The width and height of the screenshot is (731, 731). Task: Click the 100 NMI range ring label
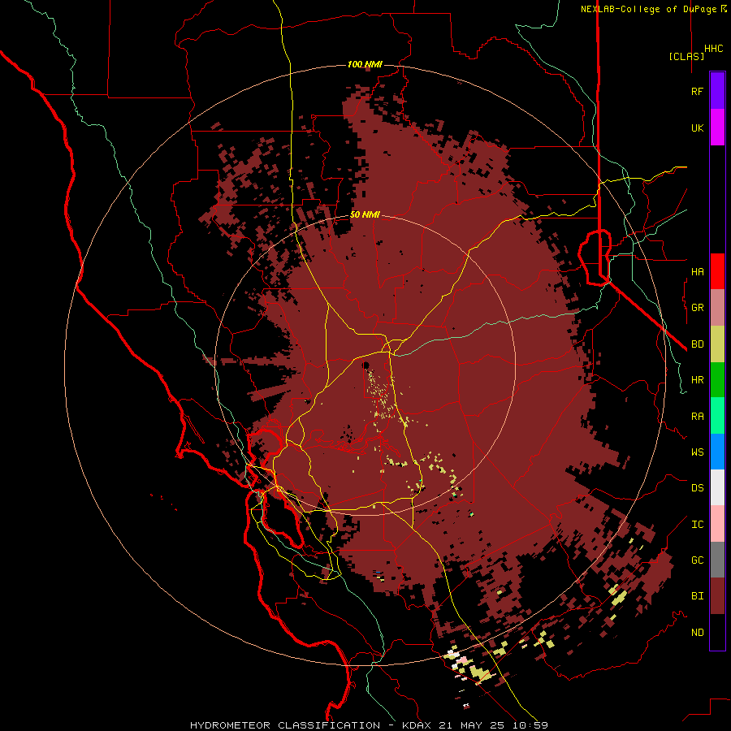(x=365, y=64)
